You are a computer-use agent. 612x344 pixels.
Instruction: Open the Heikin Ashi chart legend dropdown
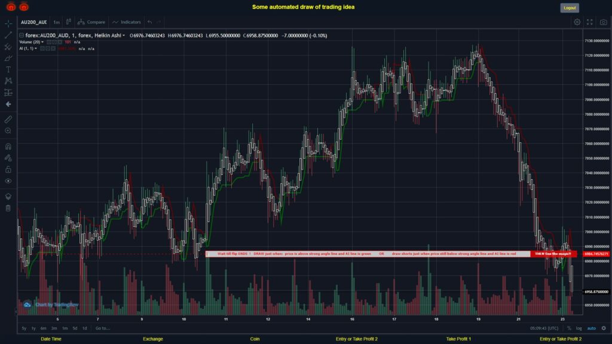[124, 35]
